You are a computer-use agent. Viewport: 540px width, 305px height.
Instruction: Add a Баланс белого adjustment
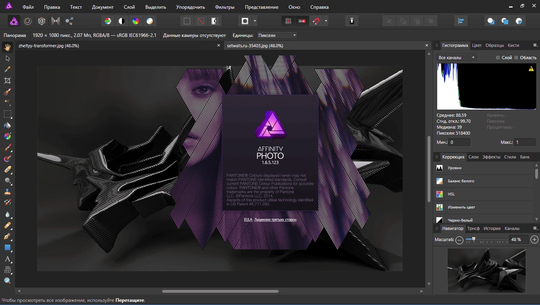click(484, 181)
